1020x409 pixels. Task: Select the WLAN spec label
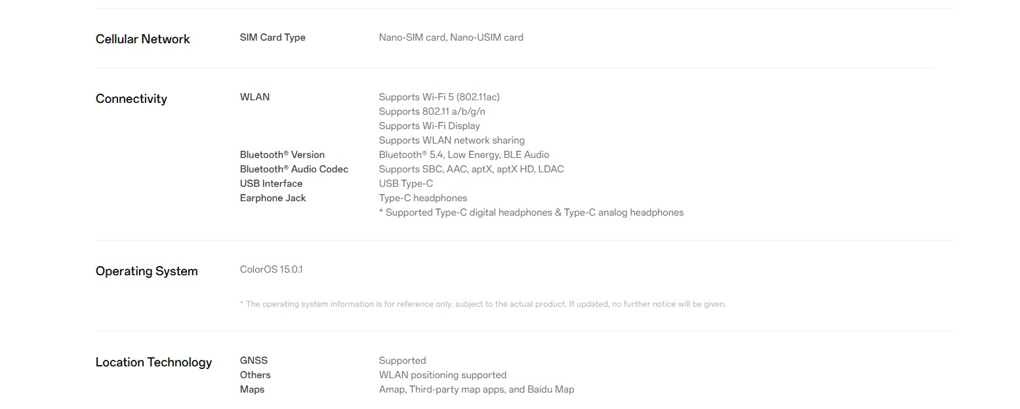[x=255, y=97]
